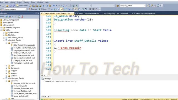Click the Disconnect icon in Object Explorer

tap(10, 17)
